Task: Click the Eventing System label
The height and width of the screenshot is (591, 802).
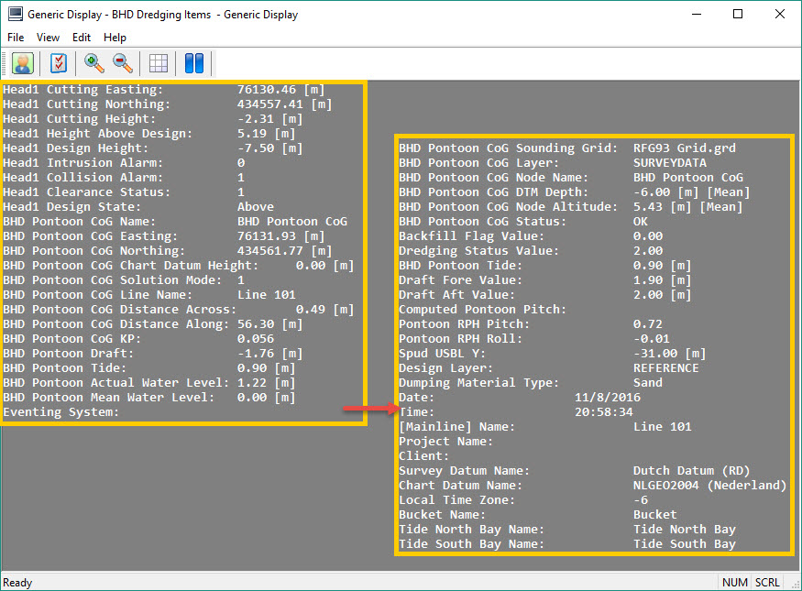Action: click(61, 412)
